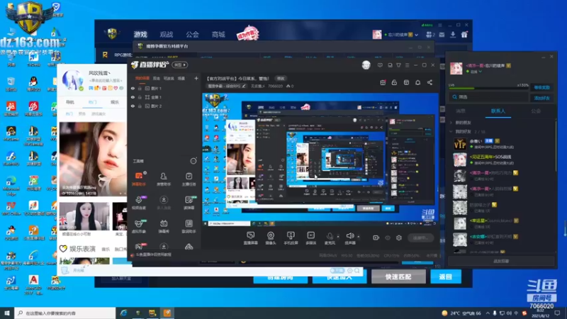Switch to 消息 tab in friends panel
The height and width of the screenshot is (319, 567).
pyautogui.click(x=461, y=111)
